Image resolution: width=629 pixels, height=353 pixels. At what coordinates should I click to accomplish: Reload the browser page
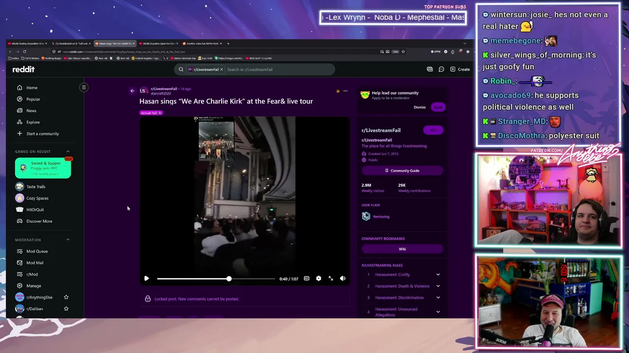tap(24, 51)
